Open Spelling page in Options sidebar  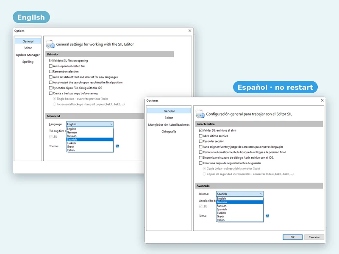tap(28, 62)
